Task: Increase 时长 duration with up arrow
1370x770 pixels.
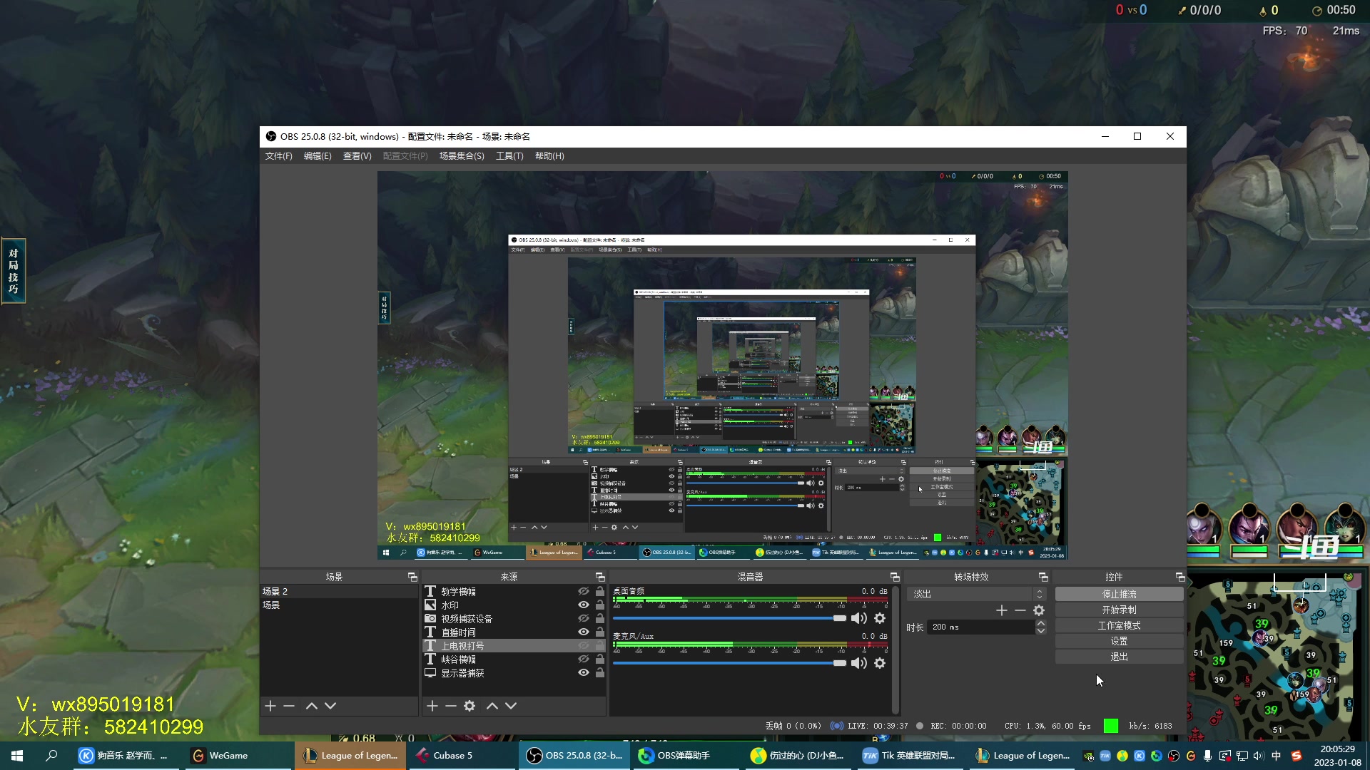Action: click(x=1041, y=623)
